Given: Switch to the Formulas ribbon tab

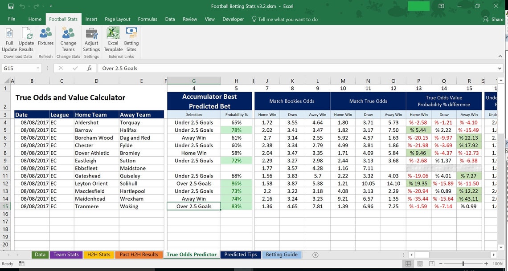Looking at the screenshot, I should click(x=147, y=19).
